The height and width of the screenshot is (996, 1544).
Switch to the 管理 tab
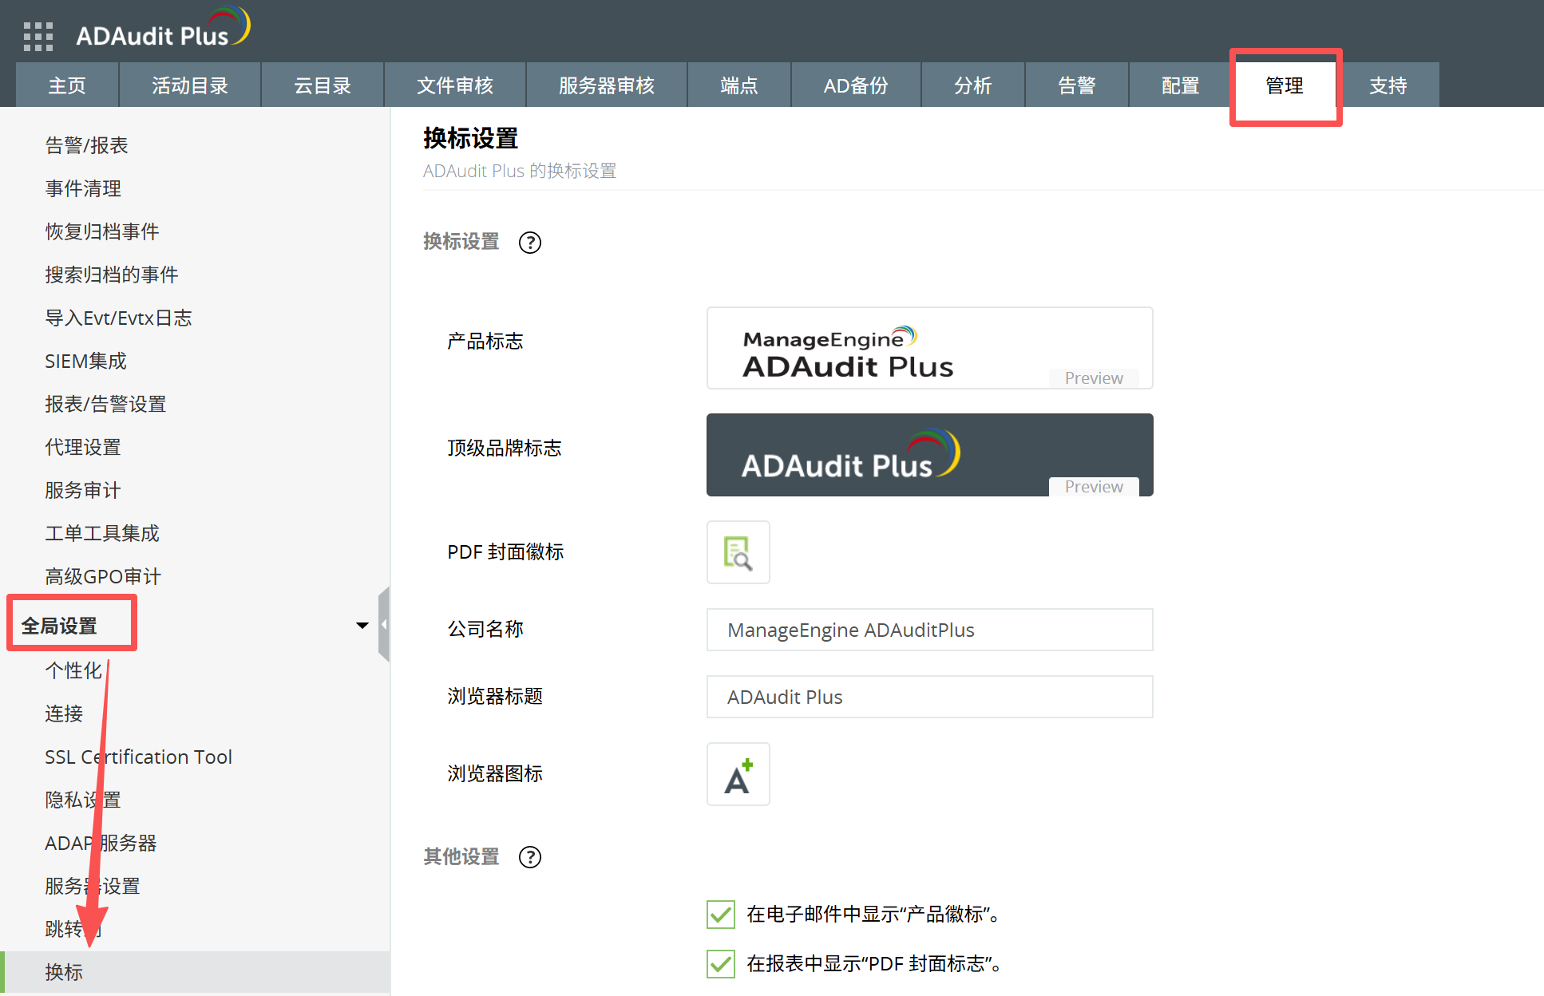click(x=1284, y=85)
